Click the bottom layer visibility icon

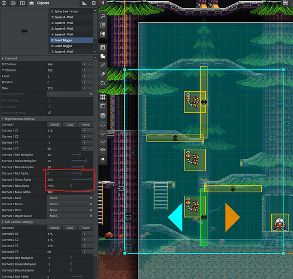103,142
